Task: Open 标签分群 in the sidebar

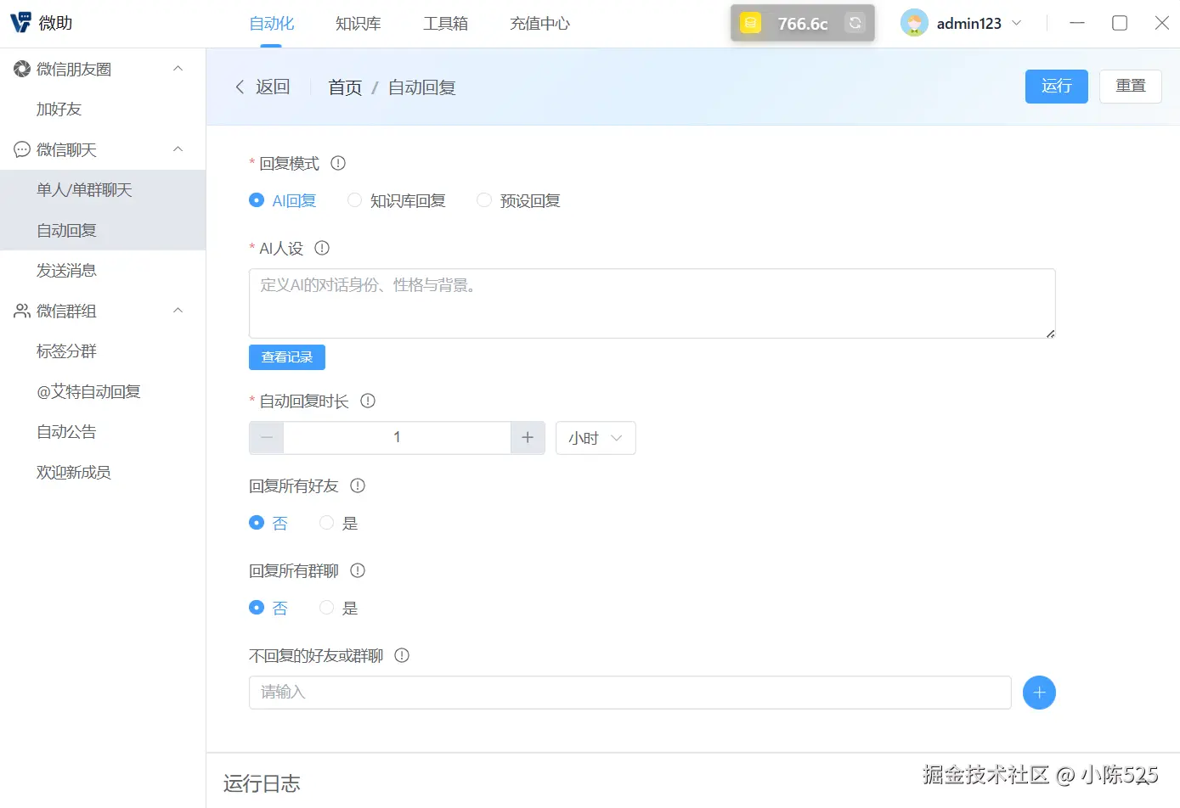Action: pyautogui.click(x=103, y=351)
